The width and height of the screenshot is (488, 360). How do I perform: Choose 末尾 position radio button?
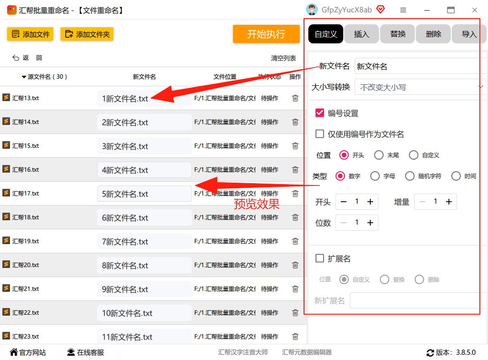pyautogui.click(x=379, y=155)
